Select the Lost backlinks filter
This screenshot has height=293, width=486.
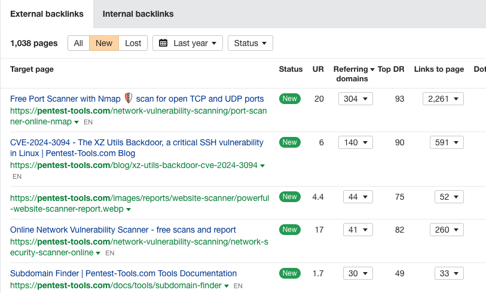coord(133,43)
